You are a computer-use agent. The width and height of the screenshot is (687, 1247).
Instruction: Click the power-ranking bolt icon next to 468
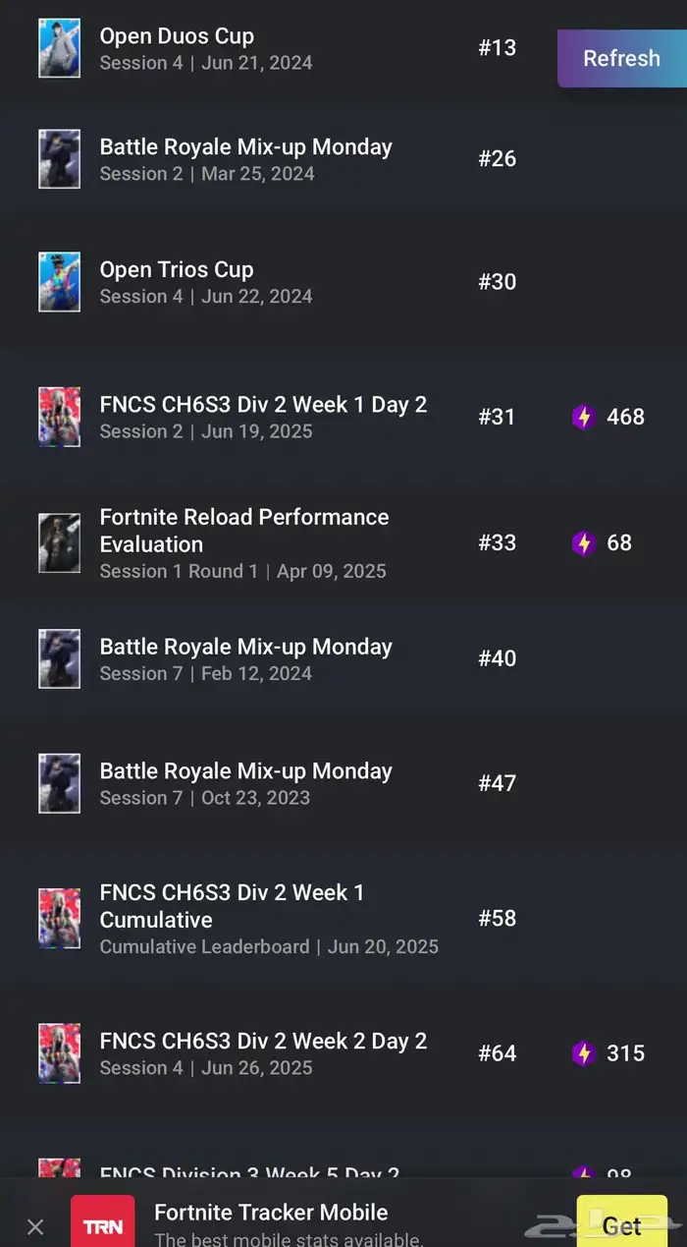click(584, 417)
